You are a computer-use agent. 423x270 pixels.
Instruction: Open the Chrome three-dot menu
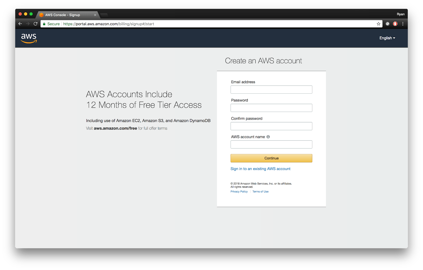[403, 24]
